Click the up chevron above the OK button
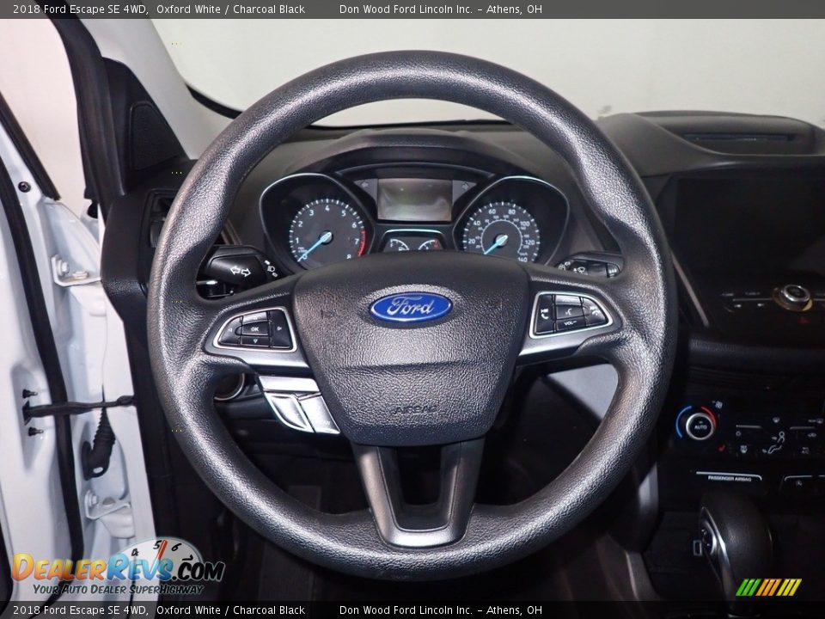Screen dimensions: 825x619 (254, 317)
